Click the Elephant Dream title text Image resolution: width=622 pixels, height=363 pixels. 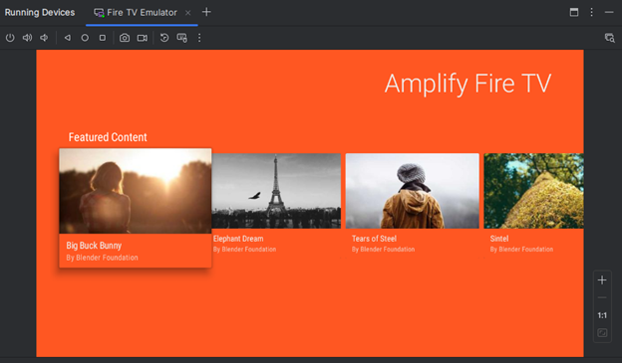coord(238,239)
